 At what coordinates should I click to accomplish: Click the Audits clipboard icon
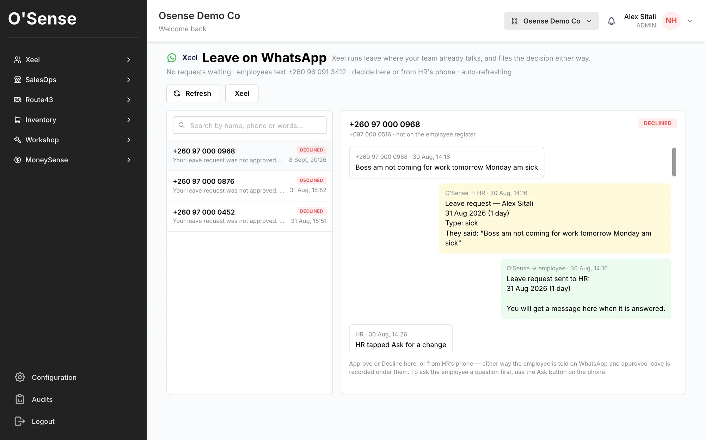20,399
